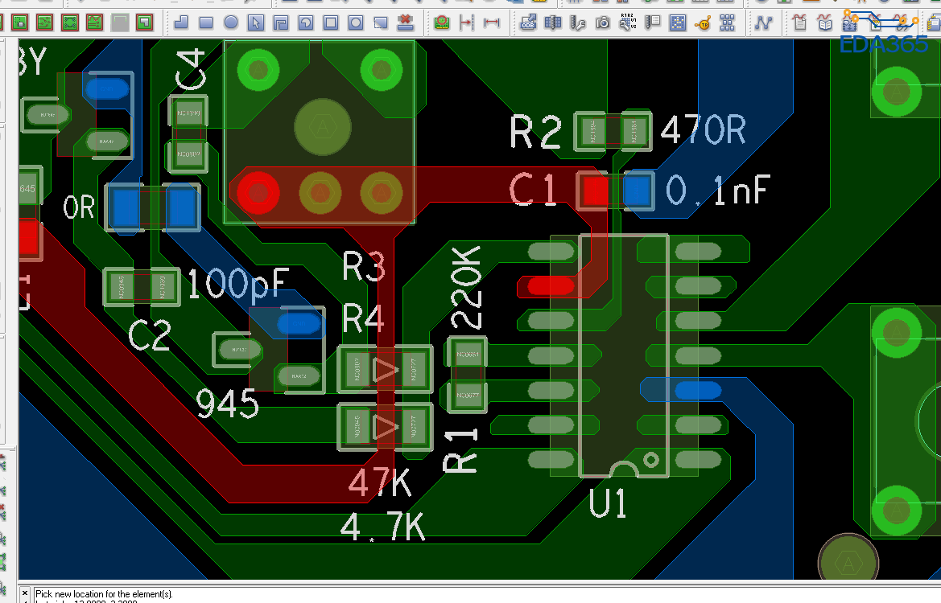Click the green routed-traces icon

coord(45,23)
